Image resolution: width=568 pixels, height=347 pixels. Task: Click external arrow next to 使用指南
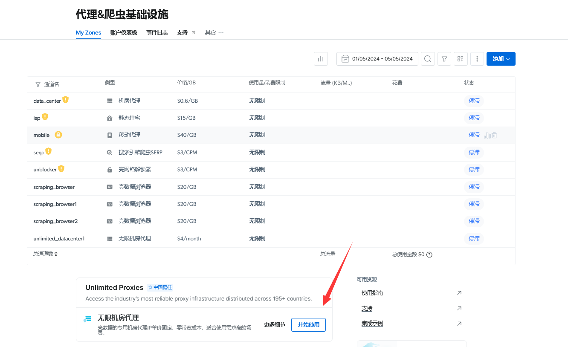(459, 293)
